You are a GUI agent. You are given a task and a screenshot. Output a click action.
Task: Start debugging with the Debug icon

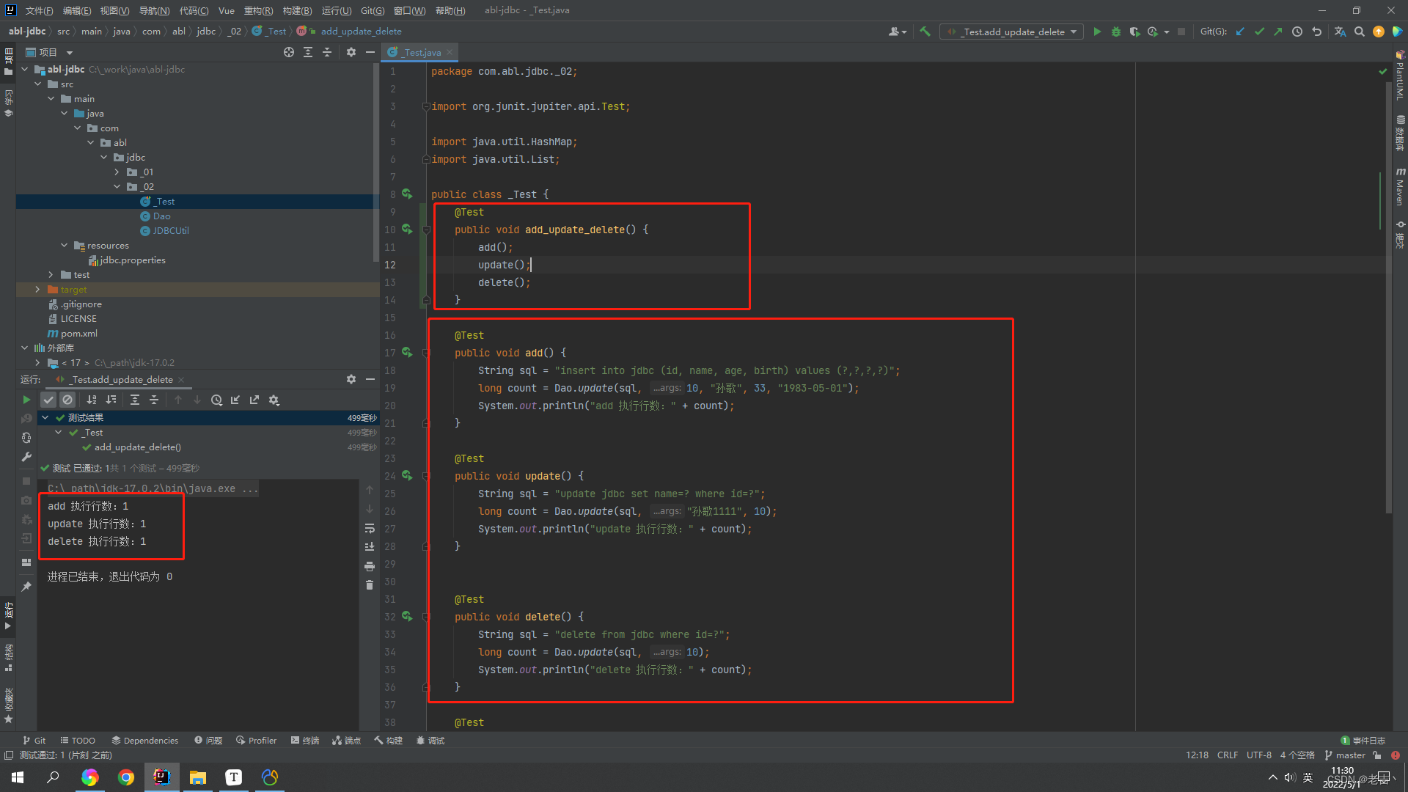pos(1115,32)
